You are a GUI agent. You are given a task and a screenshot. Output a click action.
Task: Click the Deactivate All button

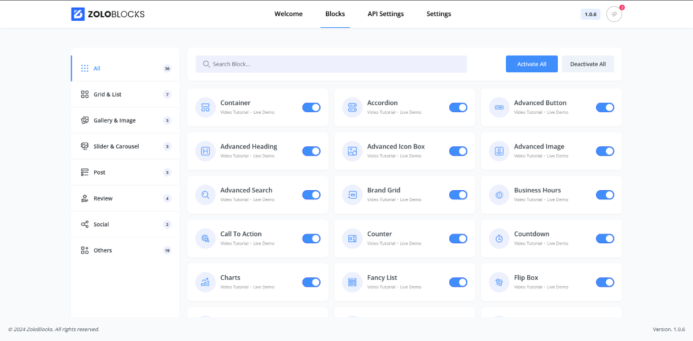588,64
